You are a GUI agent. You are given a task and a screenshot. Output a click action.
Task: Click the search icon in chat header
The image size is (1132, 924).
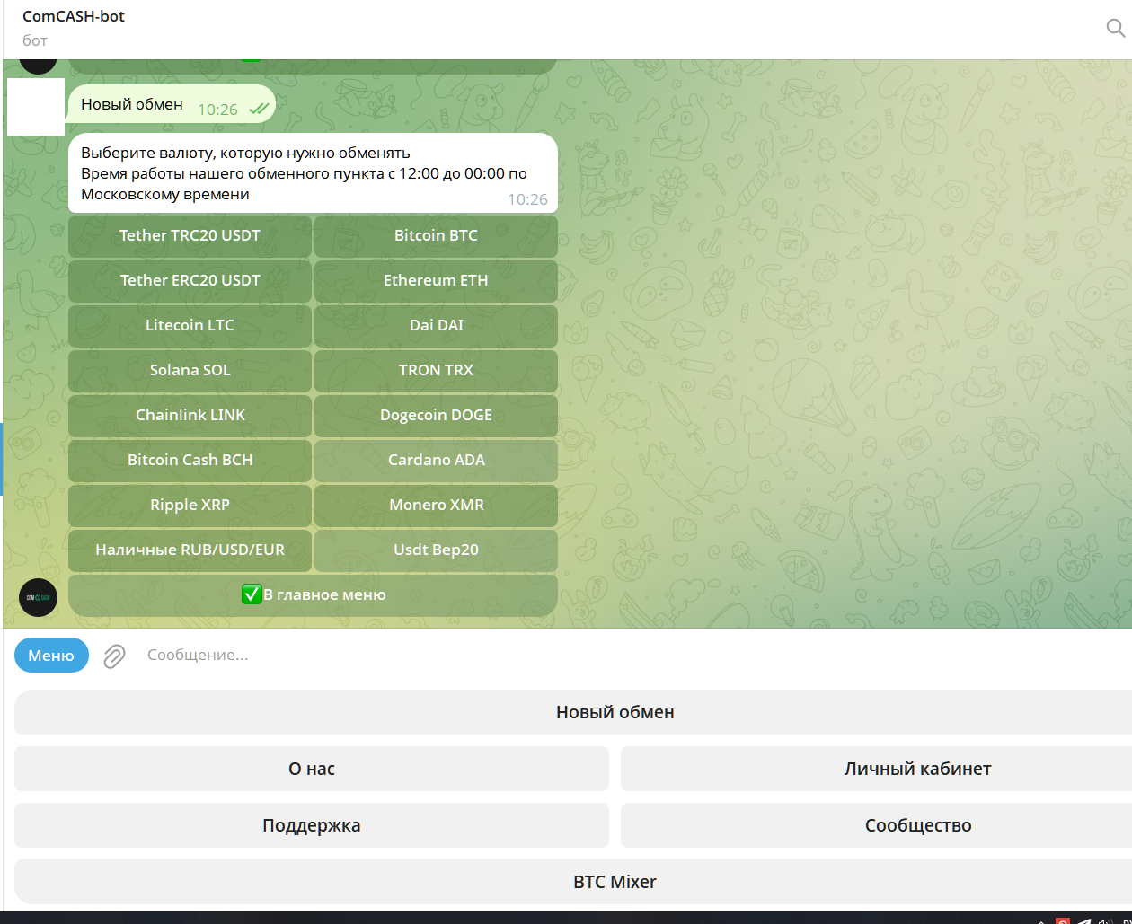click(x=1115, y=29)
